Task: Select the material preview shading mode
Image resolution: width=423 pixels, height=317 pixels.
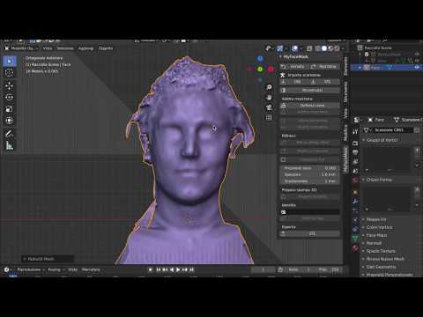Action: pos(330,48)
